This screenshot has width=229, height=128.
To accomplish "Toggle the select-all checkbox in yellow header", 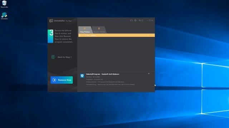I will [x=80, y=35].
